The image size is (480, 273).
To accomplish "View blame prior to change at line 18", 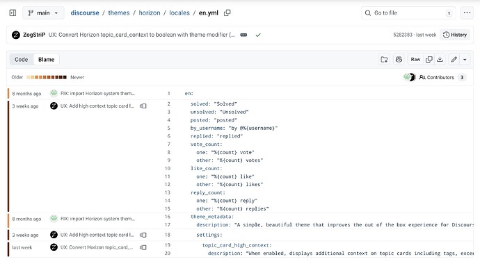I will pos(143,235).
